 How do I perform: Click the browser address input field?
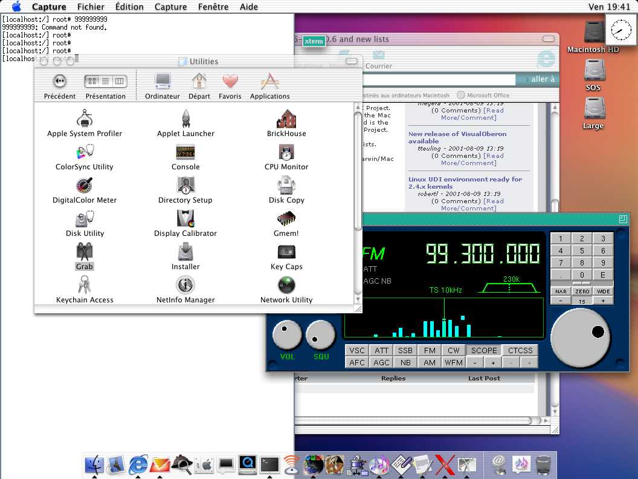pos(439,80)
